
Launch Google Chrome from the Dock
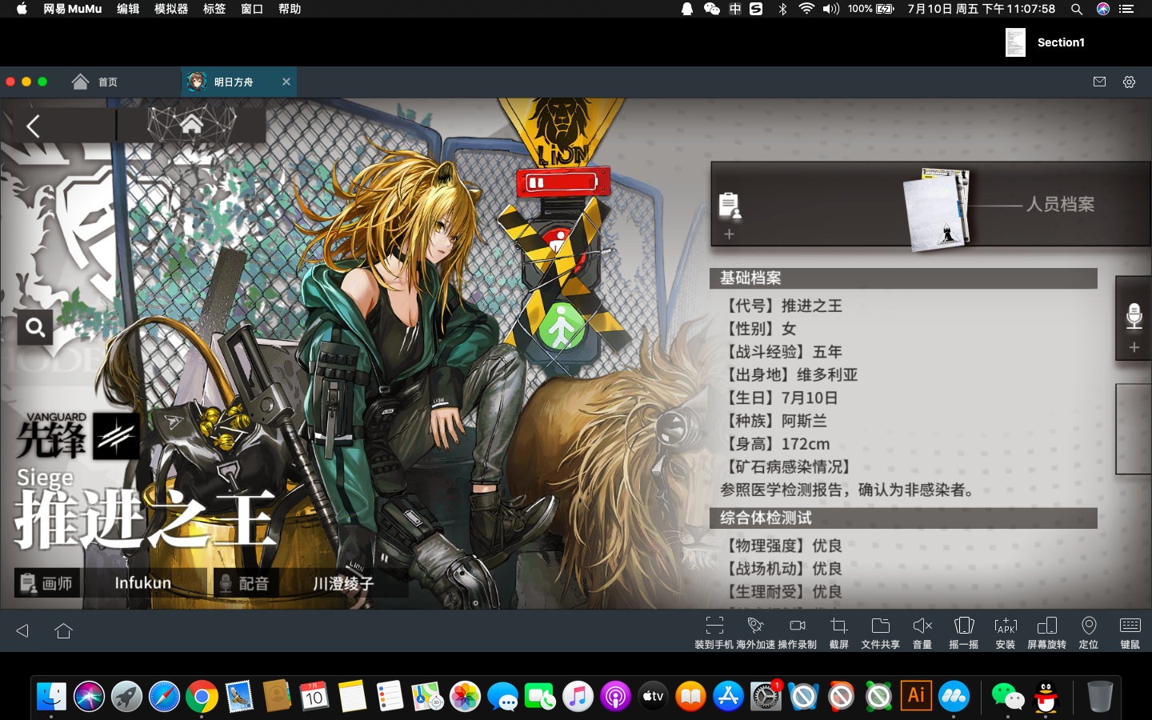pyautogui.click(x=202, y=697)
